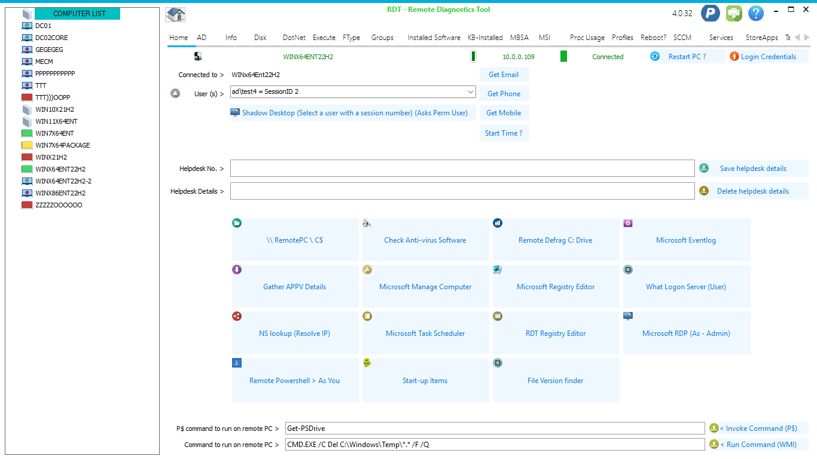Select WINX64ENT22H2-2 in the computer list
This screenshot has width=817, height=459.
pos(63,181)
